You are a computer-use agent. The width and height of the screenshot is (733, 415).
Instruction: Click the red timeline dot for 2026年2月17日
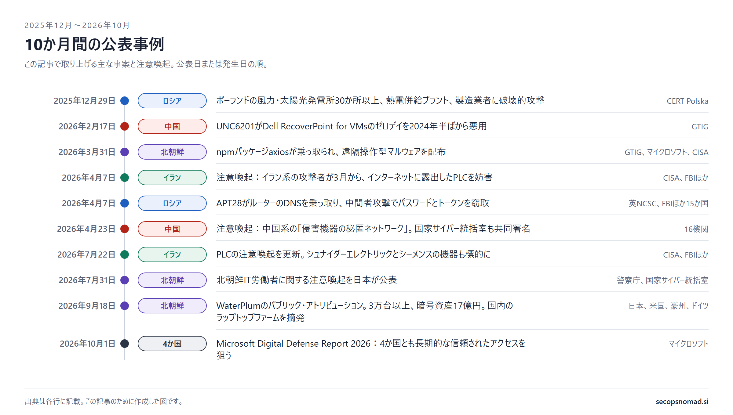(125, 126)
